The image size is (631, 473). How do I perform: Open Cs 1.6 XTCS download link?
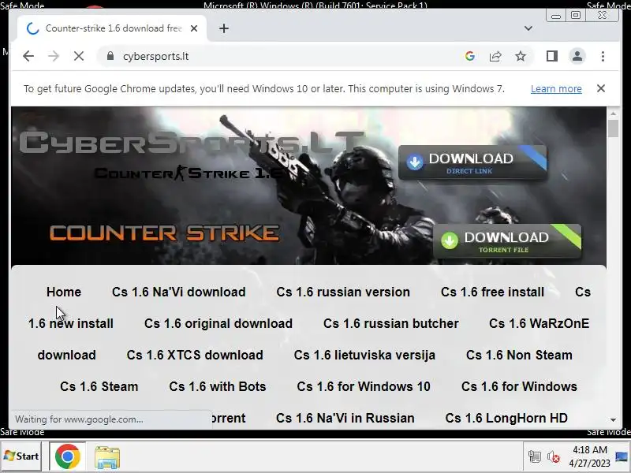pyautogui.click(x=195, y=356)
